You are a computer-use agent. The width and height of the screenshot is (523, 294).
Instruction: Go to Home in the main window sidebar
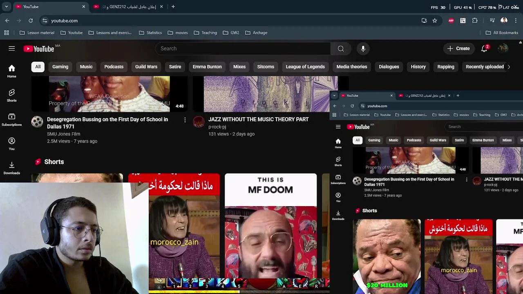click(11, 71)
